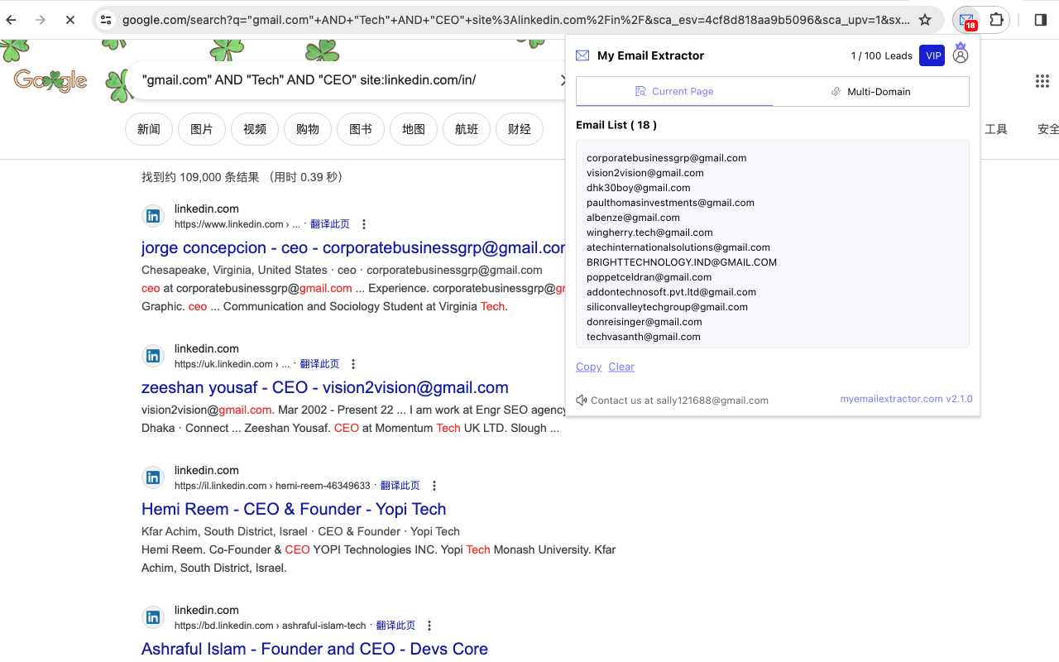Toggle the dark mode half-circle icon

coord(1041,20)
